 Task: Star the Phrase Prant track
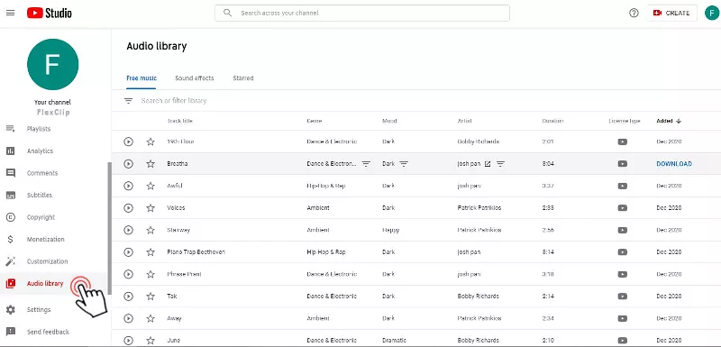click(151, 274)
